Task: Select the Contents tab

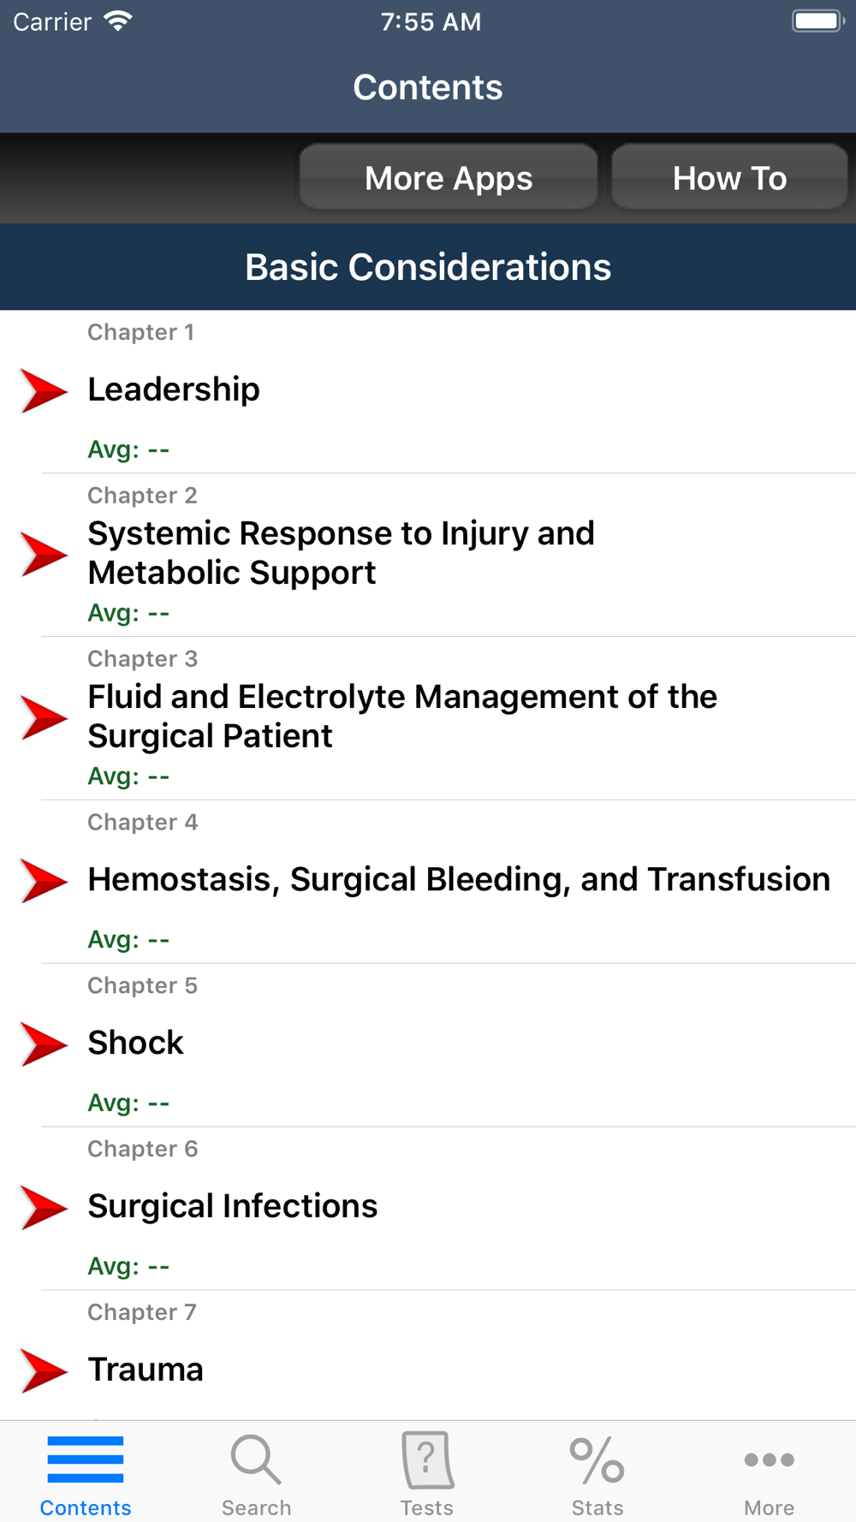Action: click(x=86, y=1476)
